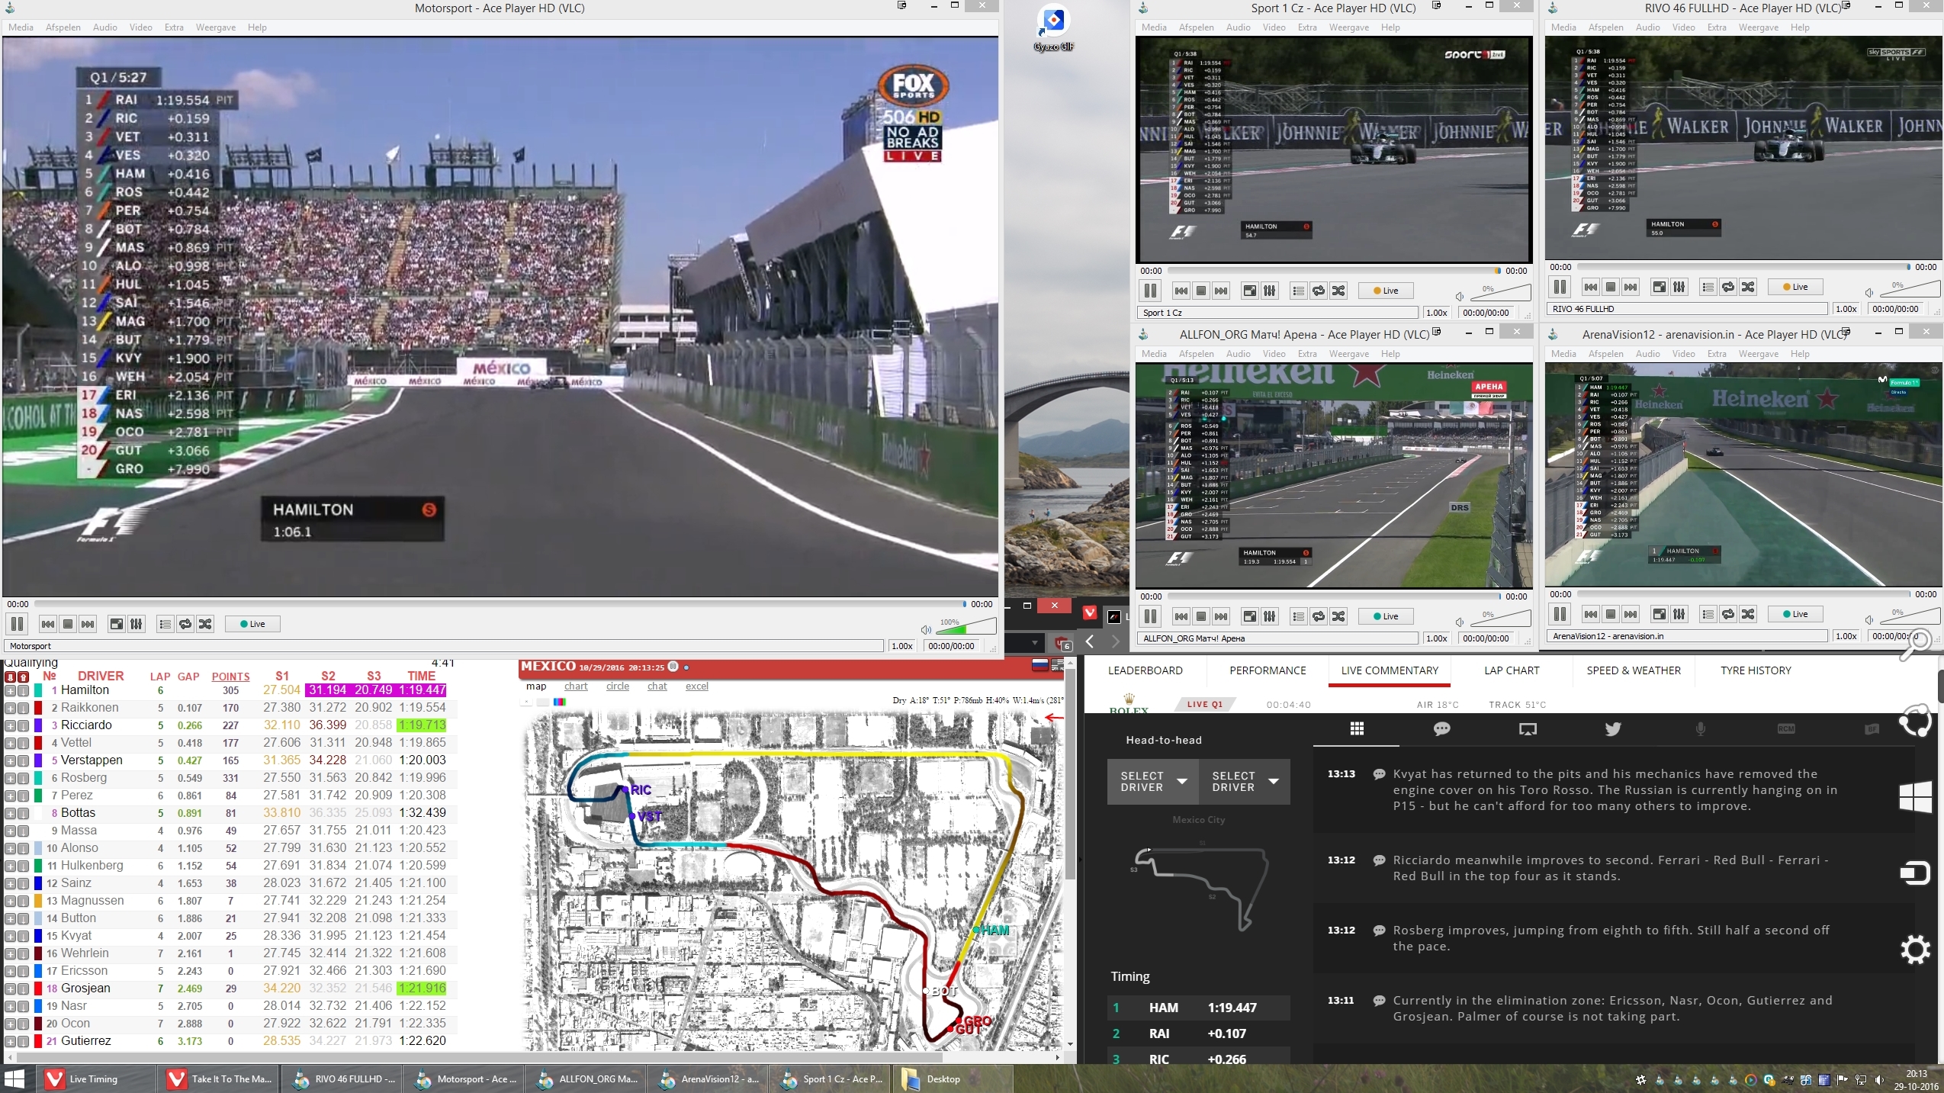1944x1093 pixels.
Task: Select the RCM race control messages icon
Action: point(1786,729)
